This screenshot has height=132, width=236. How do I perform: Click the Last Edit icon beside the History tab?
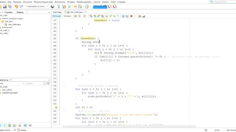tap(75, 16)
